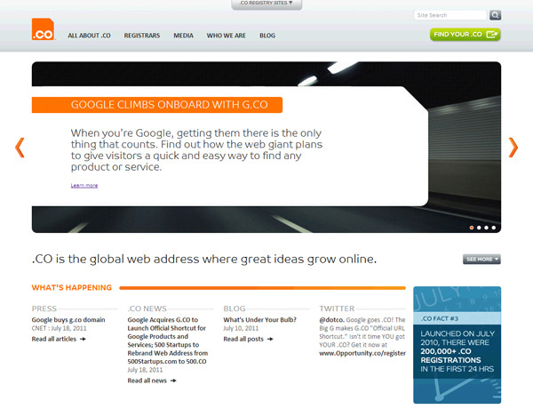Select the second carousel dot
The height and width of the screenshot is (417, 533).
(x=479, y=228)
